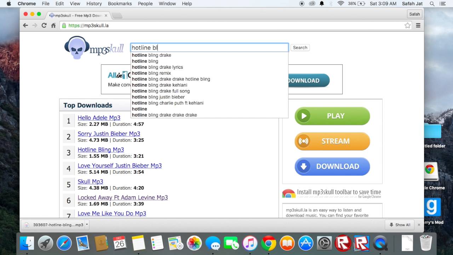This screenshot has width=453, height=255.
Task: Launch Safari from the dock
Action: coord(64,243)
